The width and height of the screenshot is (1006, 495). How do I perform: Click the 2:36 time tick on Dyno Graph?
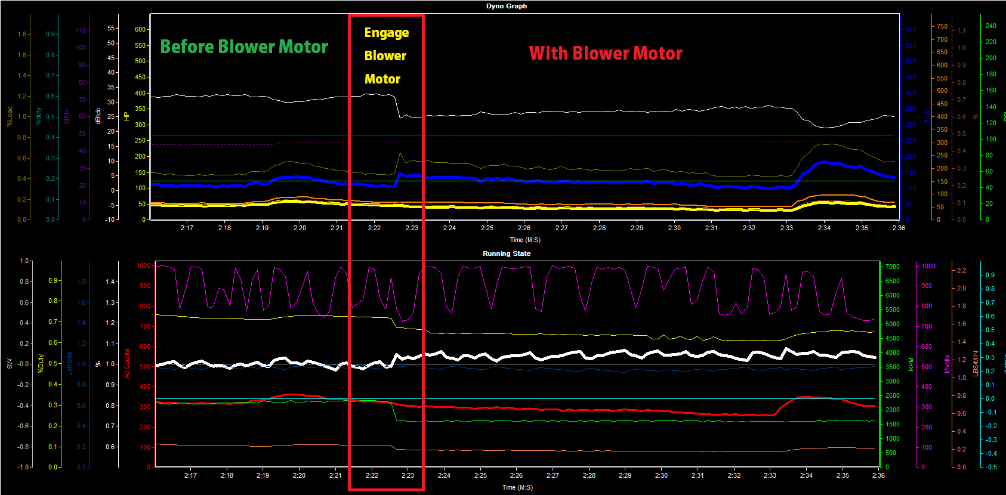tap(898, 228)
